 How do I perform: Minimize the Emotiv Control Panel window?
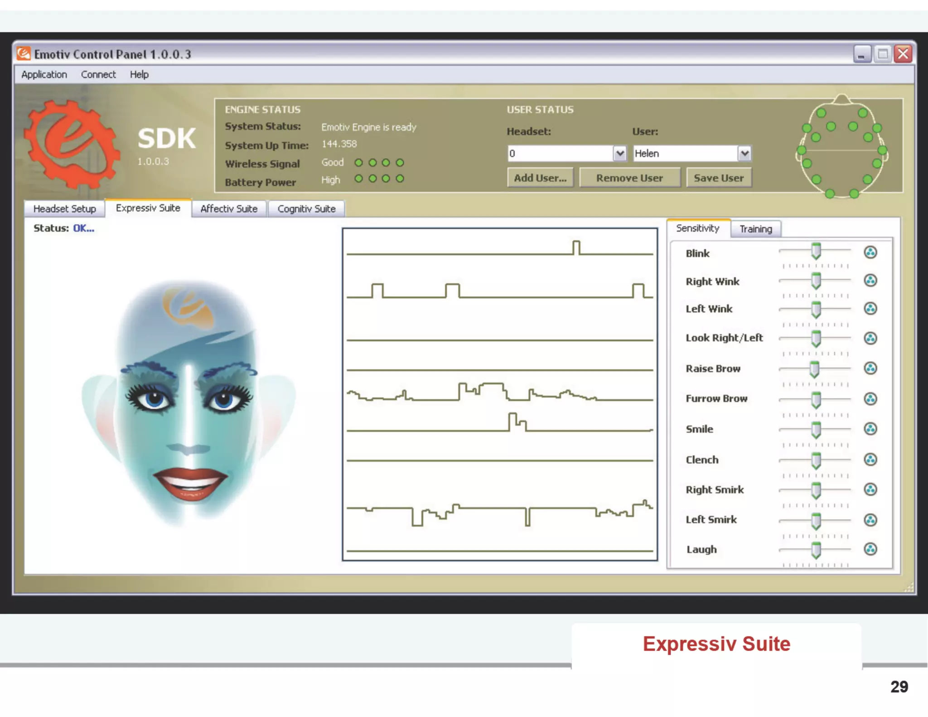pos(861,54)
